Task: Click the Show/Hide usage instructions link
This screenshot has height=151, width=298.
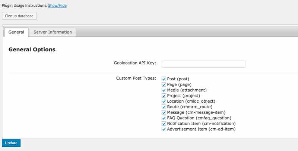Action: 57,6
